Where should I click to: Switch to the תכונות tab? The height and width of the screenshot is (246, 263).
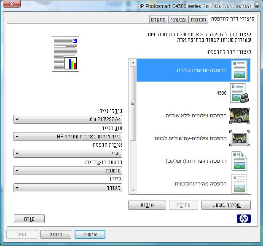[198, 19]
